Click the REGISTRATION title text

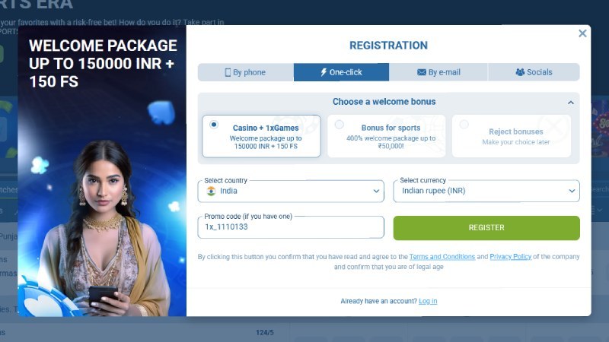pyautogui.click(x=388, y=46)
